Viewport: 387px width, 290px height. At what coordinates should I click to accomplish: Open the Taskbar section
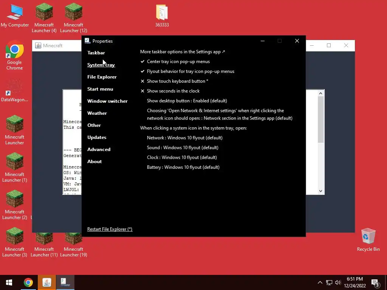(96, 53)
